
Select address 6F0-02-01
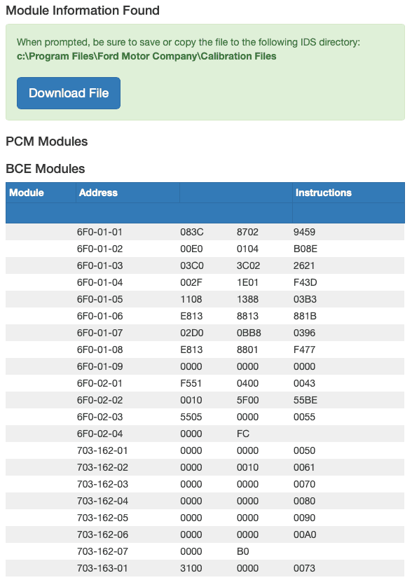[x=99, y=383]
